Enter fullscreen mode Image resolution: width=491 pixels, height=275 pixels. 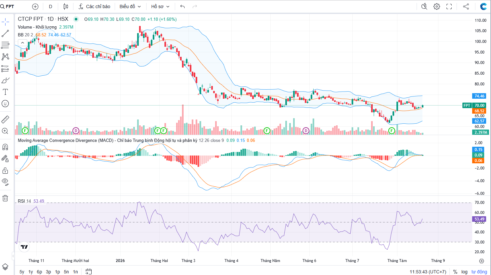tap(449, 6)
